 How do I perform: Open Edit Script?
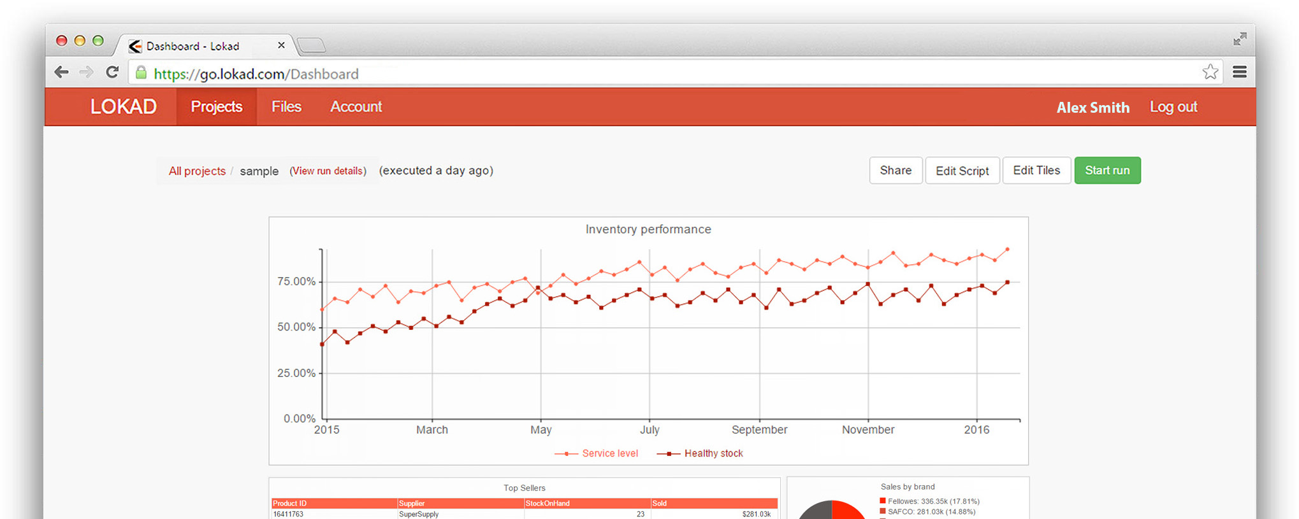coord(962,170)
